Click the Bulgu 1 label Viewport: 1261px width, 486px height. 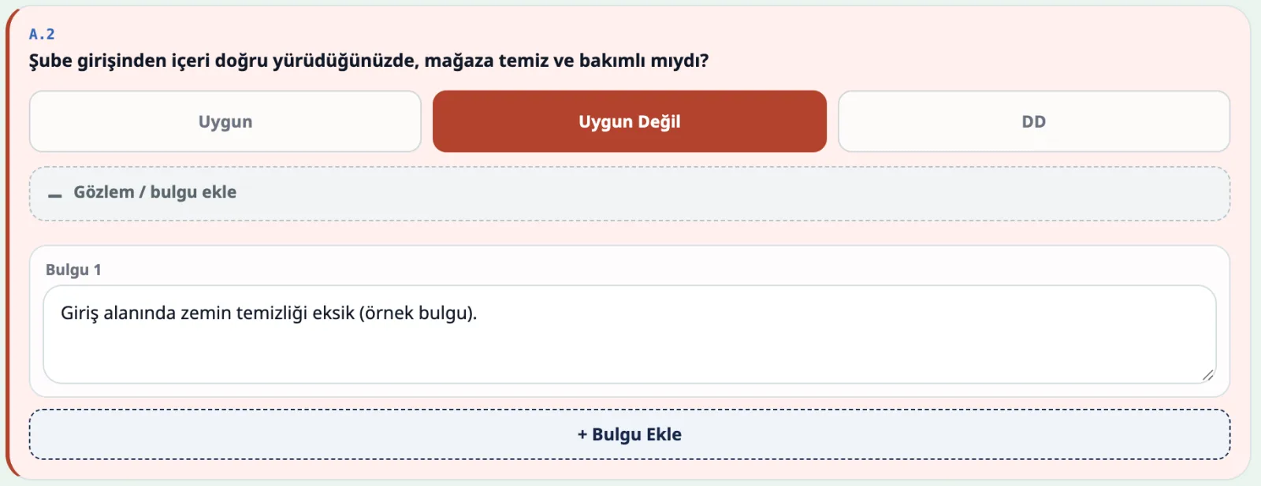[x=73, y=269]
